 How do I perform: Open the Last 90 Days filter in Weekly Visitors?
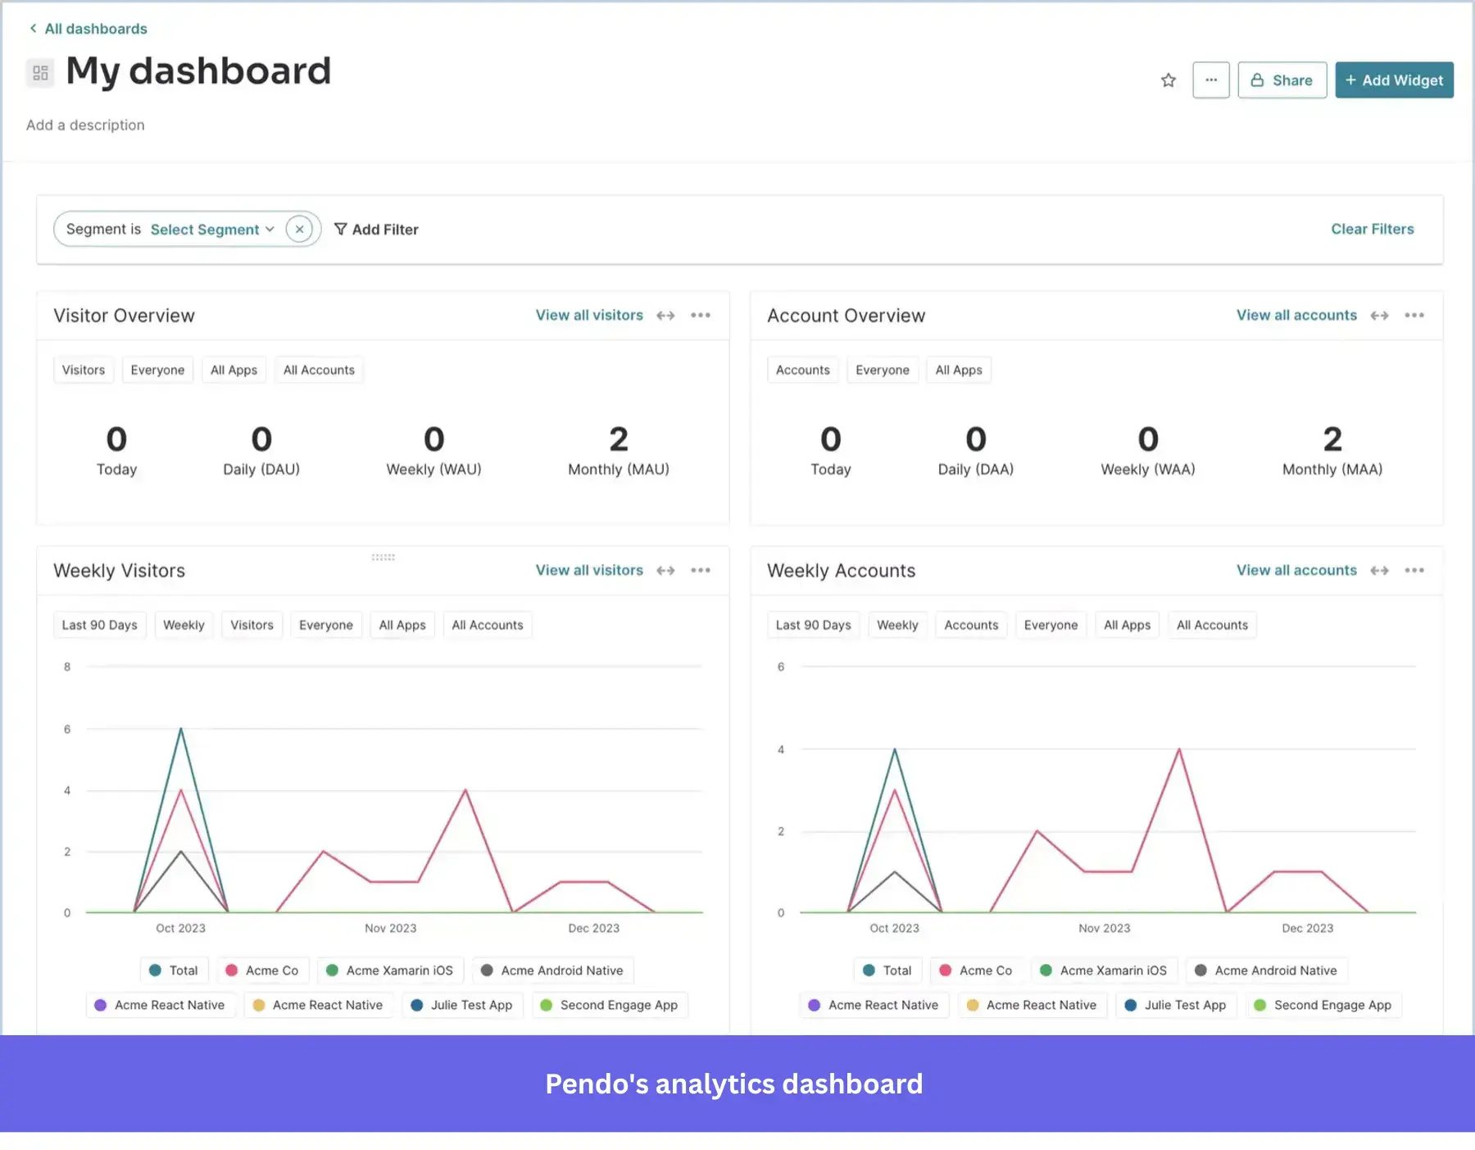[99, 625]
